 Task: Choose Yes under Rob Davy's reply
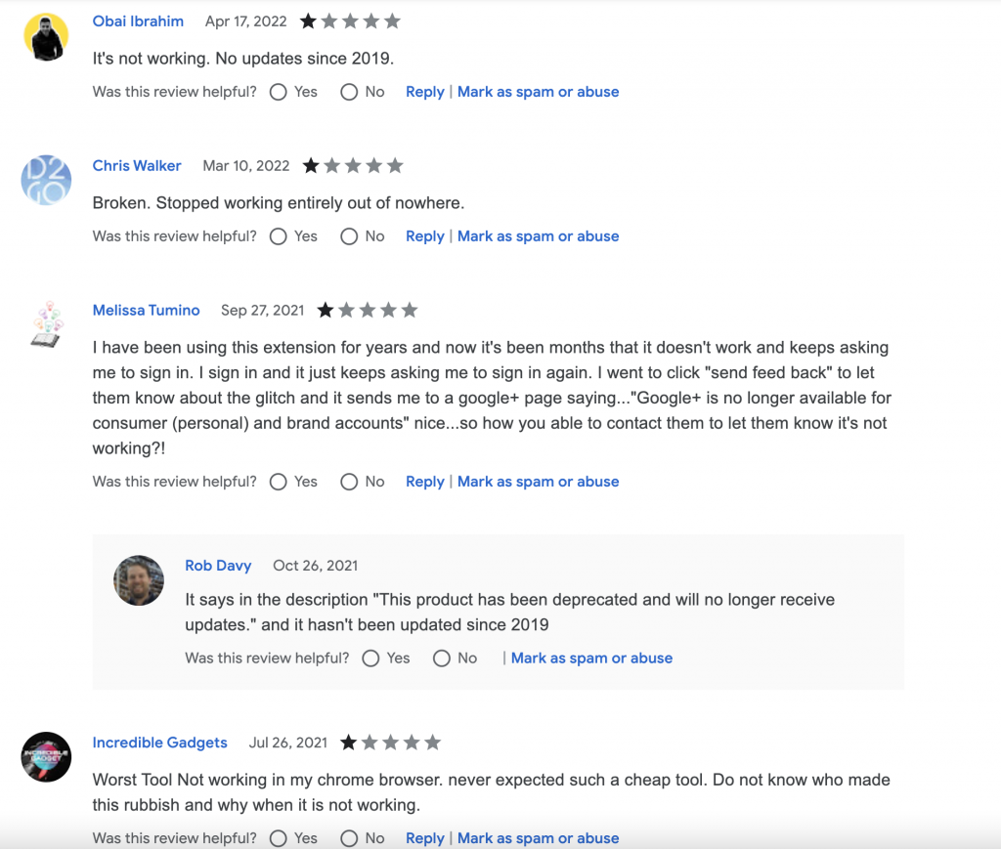coord(370,658)
